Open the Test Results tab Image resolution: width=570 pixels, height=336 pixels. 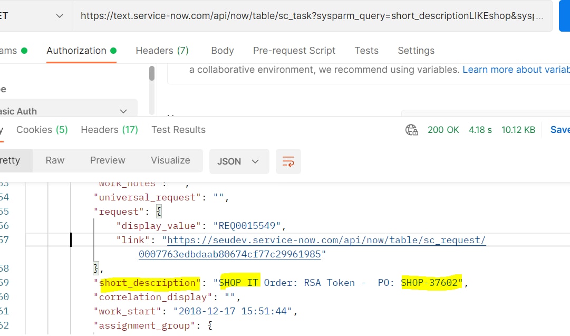click(178, 130)
